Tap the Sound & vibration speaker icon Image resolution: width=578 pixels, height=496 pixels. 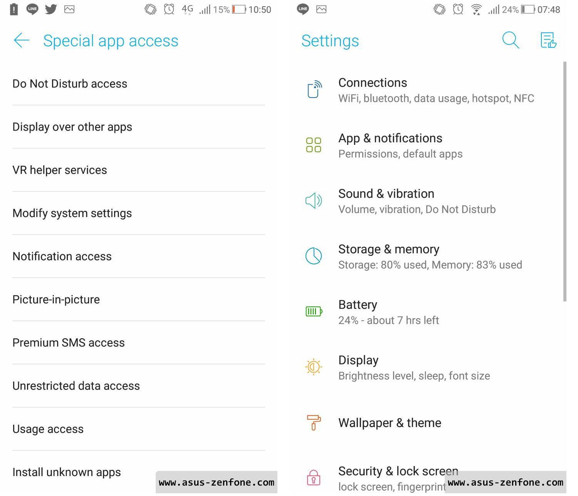[x=313, y=200]
